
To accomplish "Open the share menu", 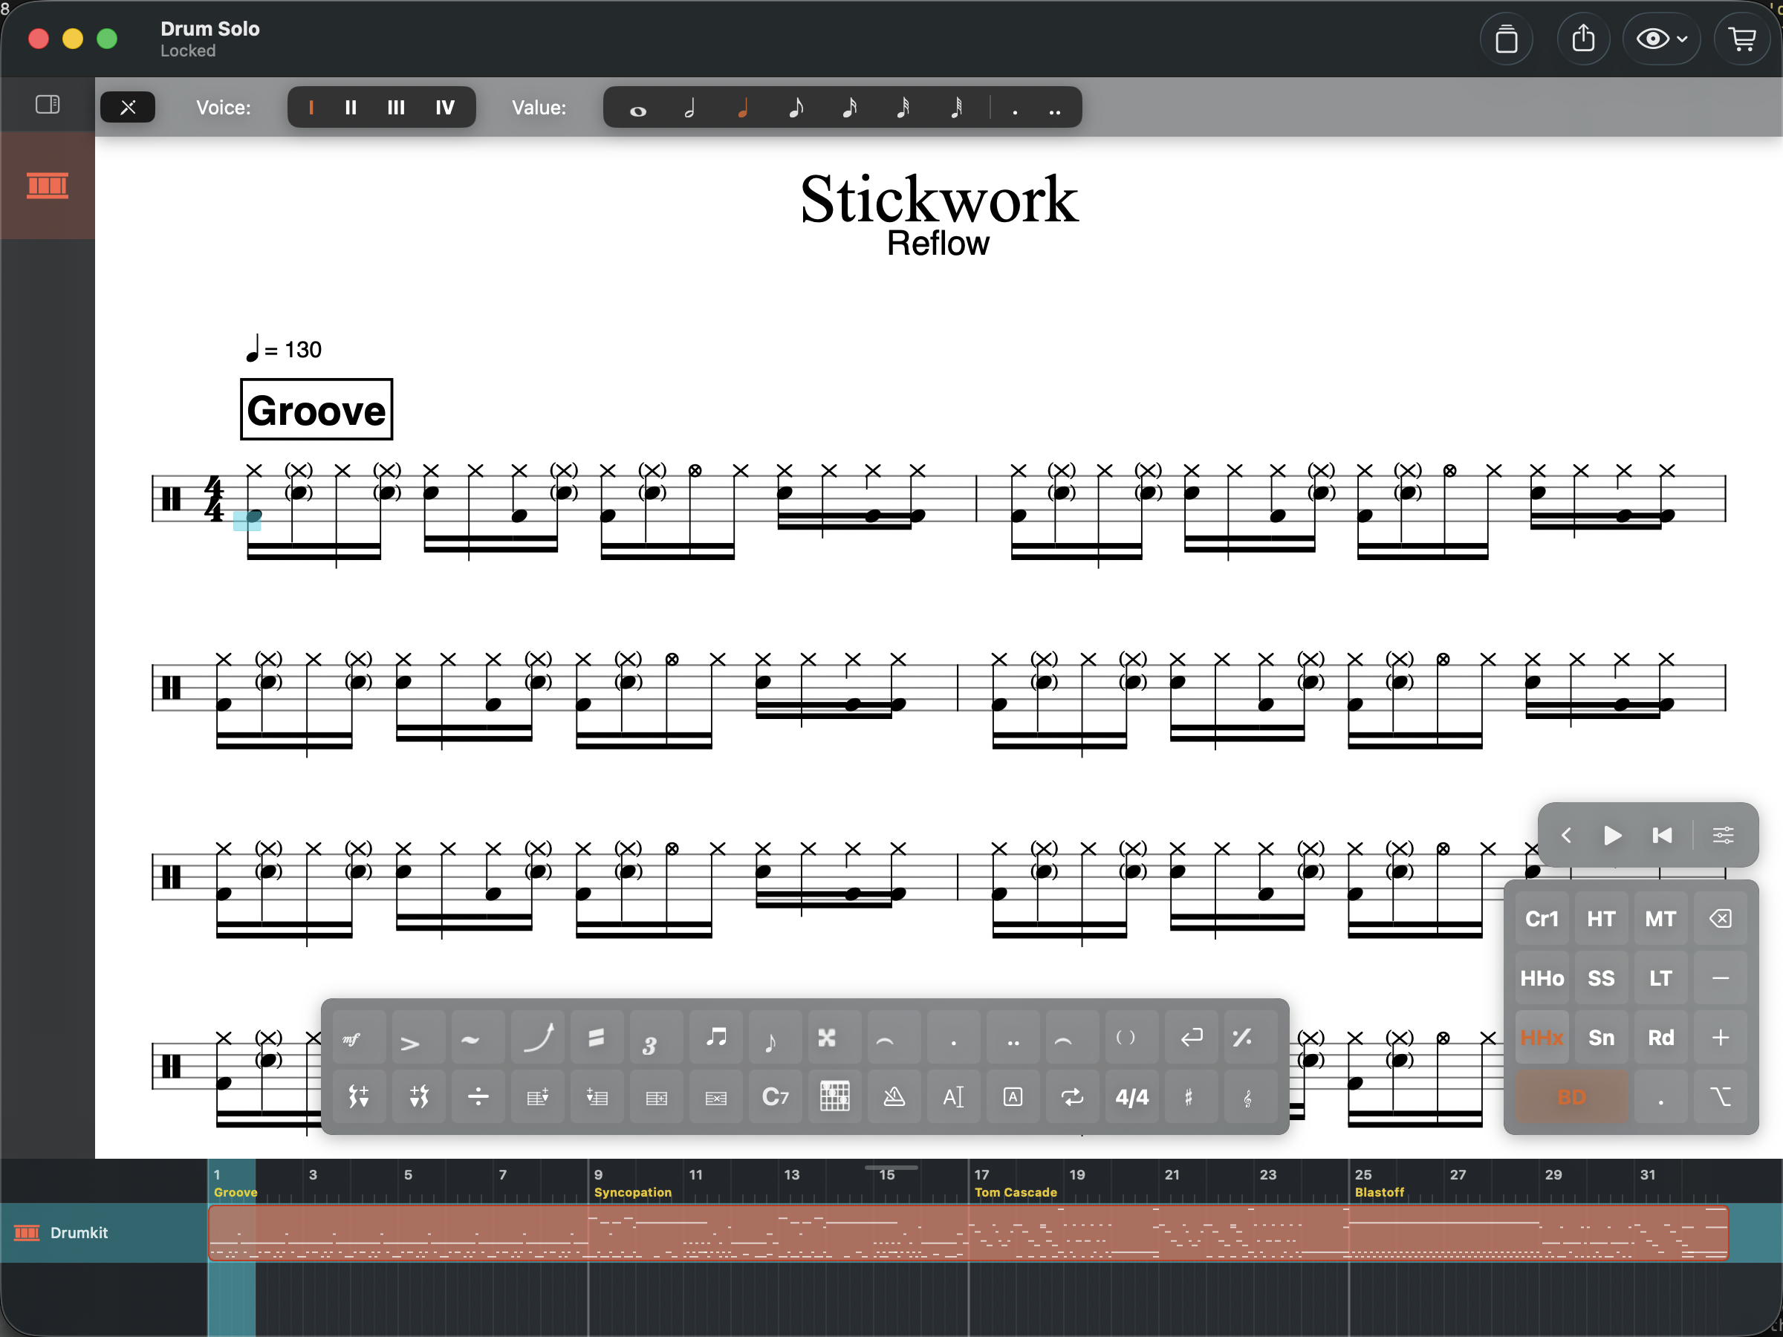I will click(x=1583, y=38).
